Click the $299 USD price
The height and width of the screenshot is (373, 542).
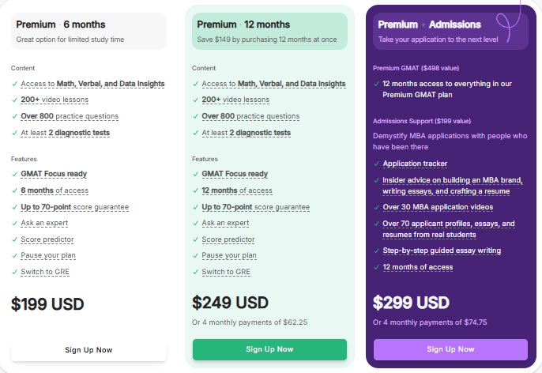tap(411, 303)
